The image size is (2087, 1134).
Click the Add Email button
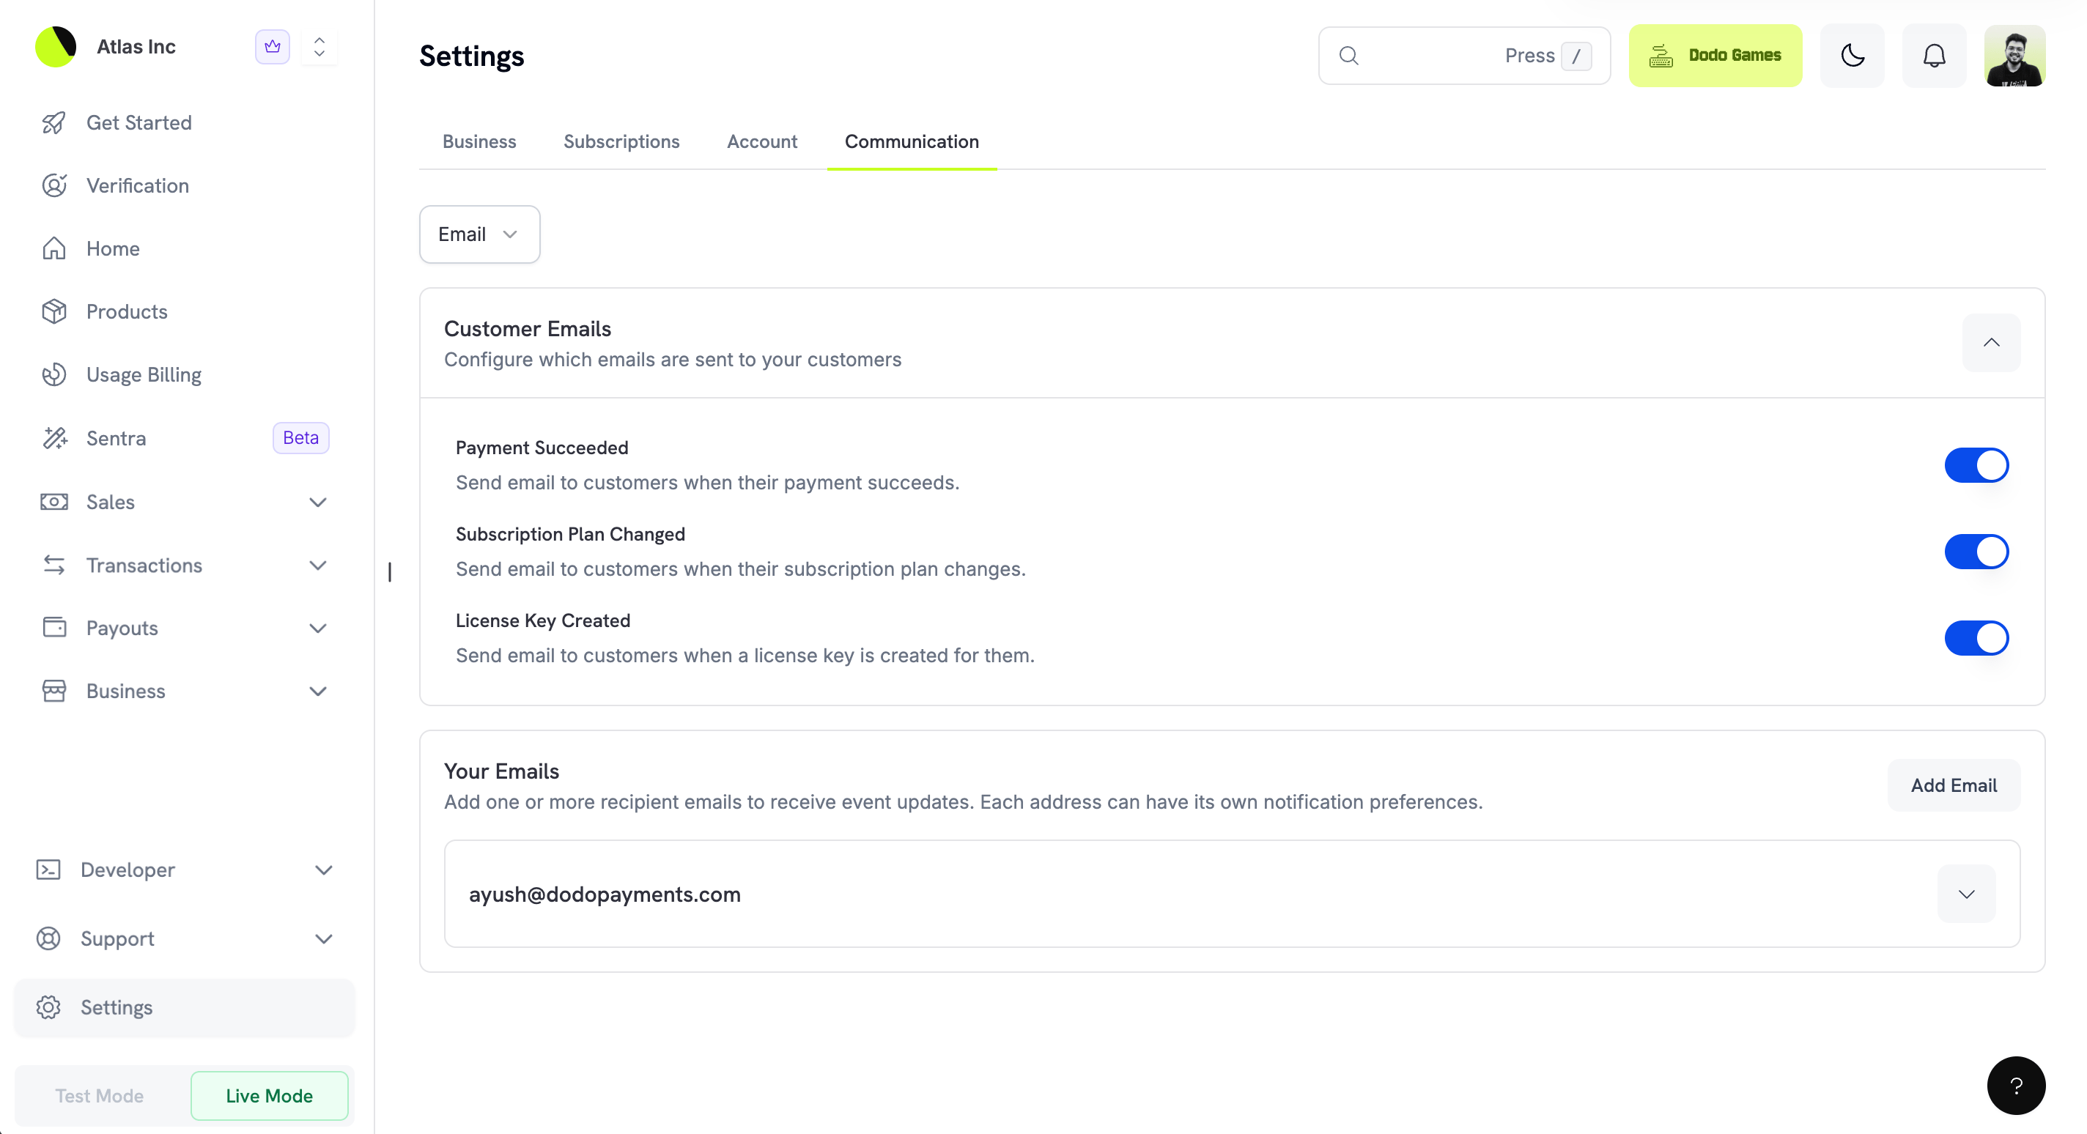point(1954,785)
